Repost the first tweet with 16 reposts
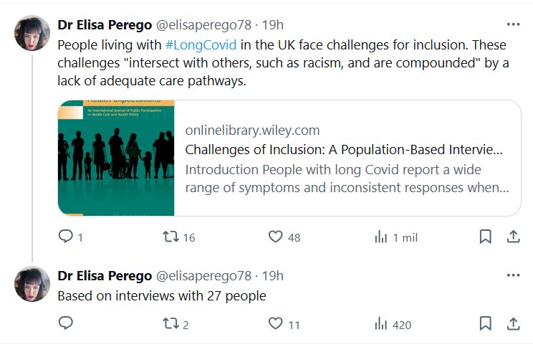This screenshot has height=347, width=533. pyautogui.click(x=171, y=237)
